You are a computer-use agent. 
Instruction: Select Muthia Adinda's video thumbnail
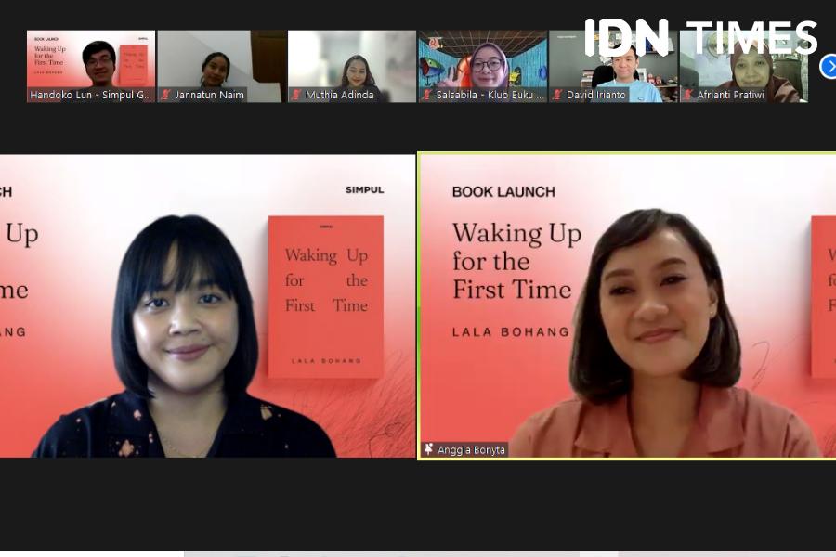point(352,66)
